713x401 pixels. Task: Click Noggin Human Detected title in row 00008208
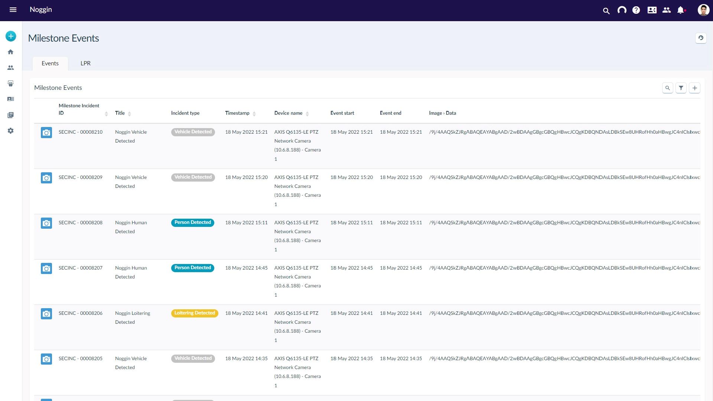coord(131,227)
